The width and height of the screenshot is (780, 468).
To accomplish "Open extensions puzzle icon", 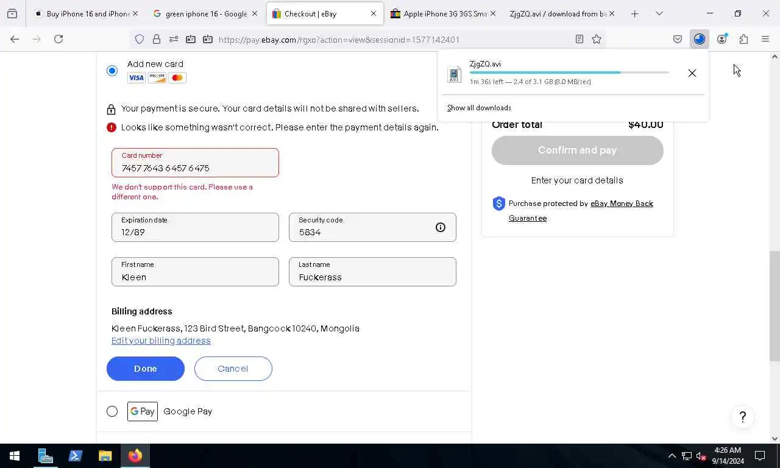I will click(x=743, y=39).
